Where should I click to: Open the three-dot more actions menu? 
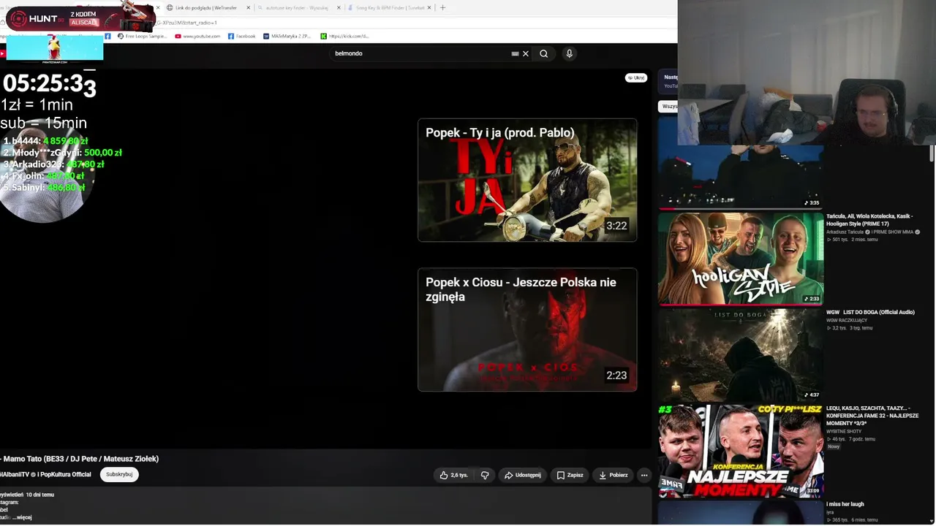(x=644, y=475)
